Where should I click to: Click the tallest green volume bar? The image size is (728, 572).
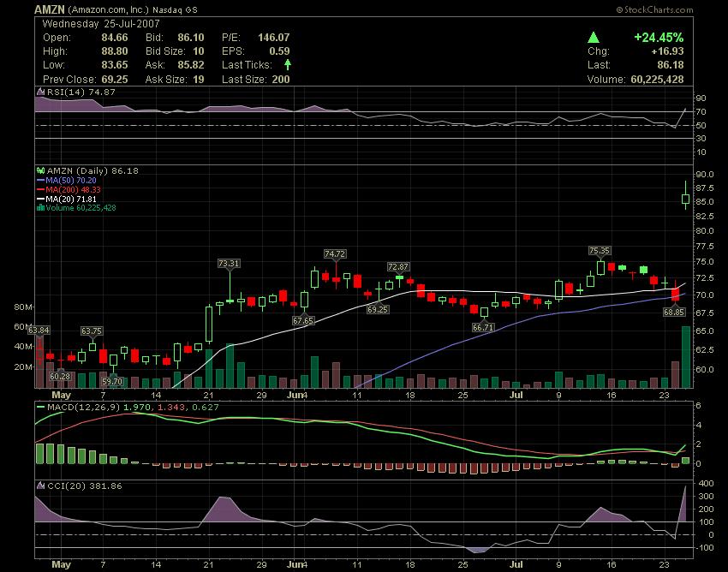(685, 357)
